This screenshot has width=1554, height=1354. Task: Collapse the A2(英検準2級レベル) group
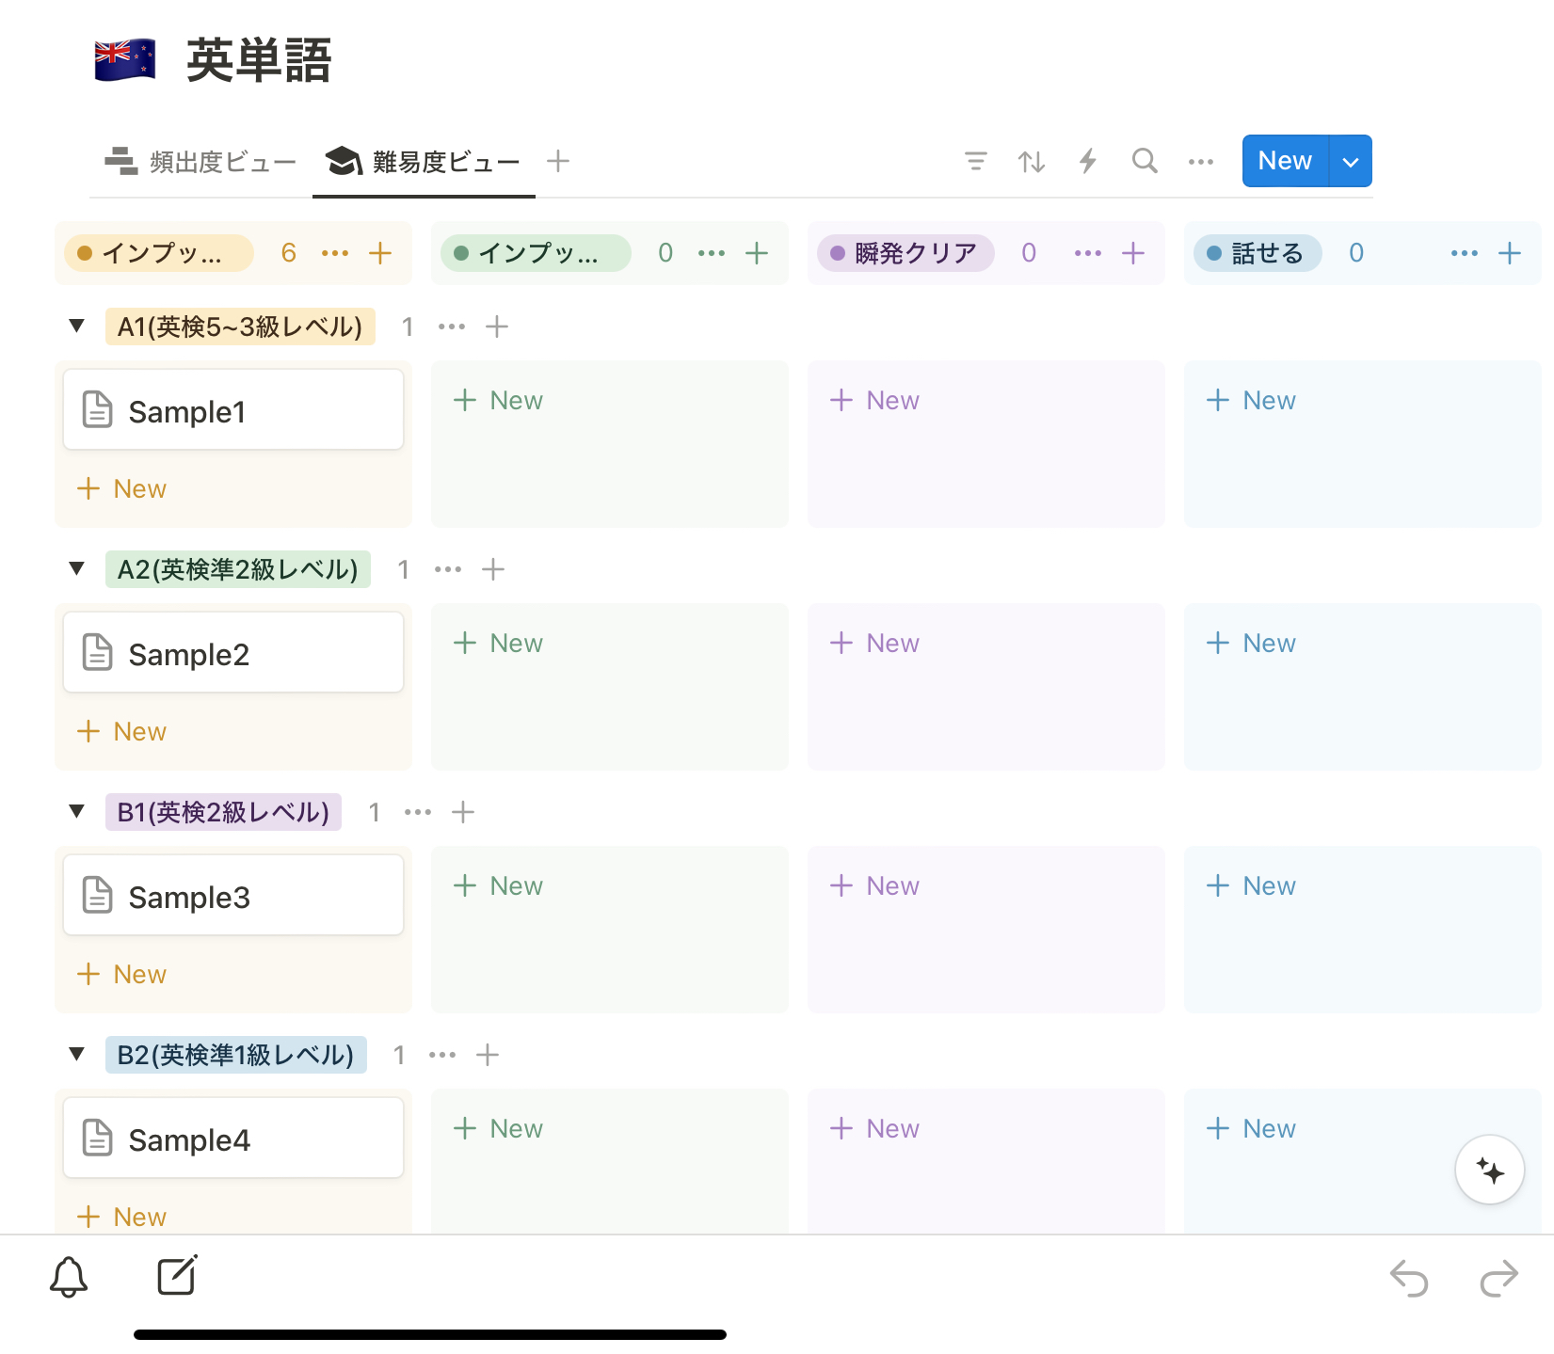(77, 569)
